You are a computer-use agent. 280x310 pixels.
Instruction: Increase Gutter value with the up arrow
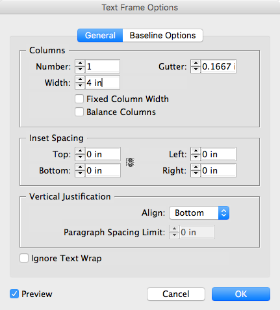[x=196, y=63]
